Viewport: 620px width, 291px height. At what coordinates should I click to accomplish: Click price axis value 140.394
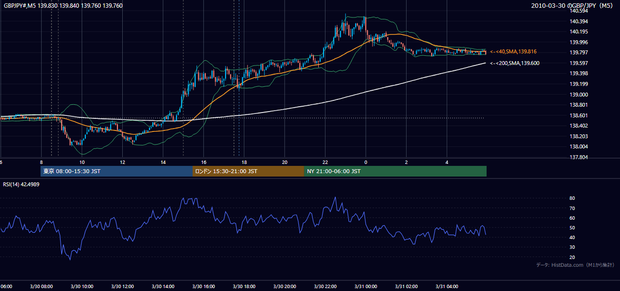(x=578, y=21)
